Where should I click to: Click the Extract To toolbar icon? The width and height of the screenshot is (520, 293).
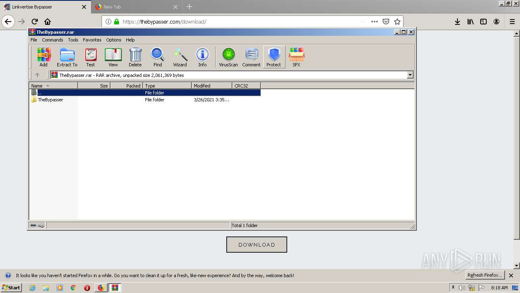[x=67, y=57]
